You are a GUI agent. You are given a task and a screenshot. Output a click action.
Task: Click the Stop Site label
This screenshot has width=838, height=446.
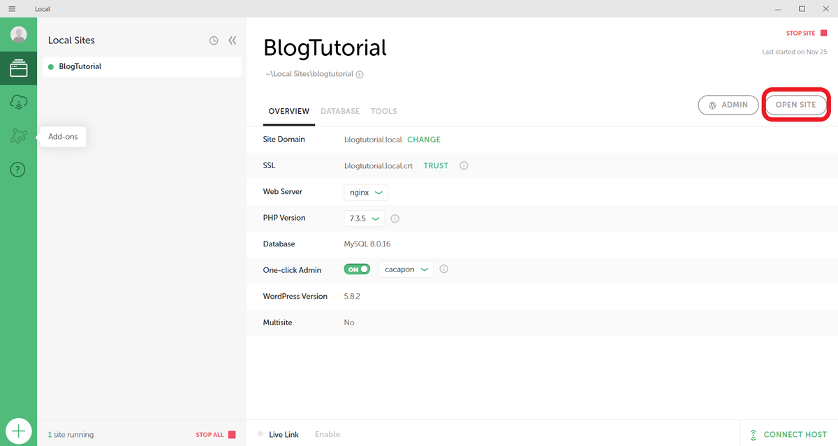coord(800,34)
